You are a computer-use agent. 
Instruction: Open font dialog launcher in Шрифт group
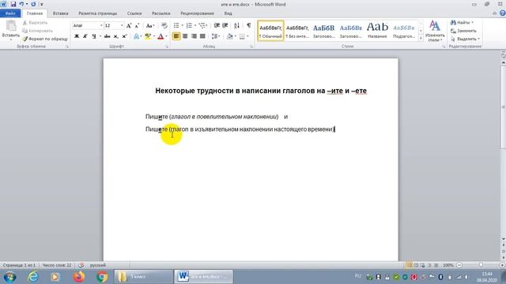[167, 47]
